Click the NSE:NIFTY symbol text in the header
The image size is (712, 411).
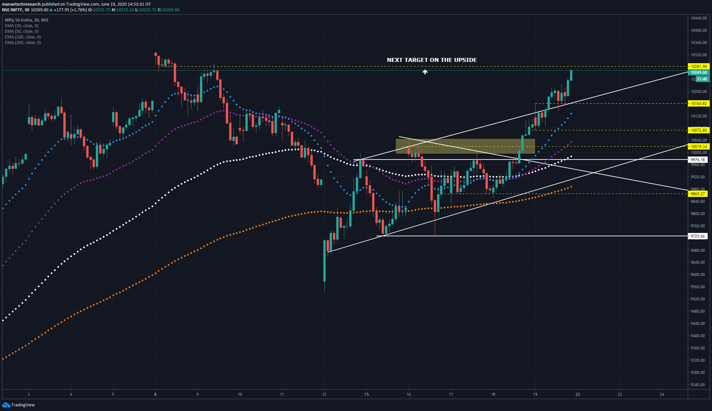tap(12, 10)
